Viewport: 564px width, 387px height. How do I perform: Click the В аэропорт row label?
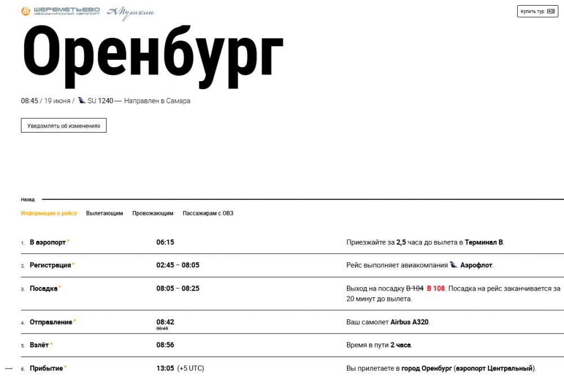click(x=47, y=242)
